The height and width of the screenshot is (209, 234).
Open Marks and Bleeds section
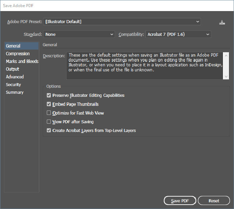coord(22,61)
